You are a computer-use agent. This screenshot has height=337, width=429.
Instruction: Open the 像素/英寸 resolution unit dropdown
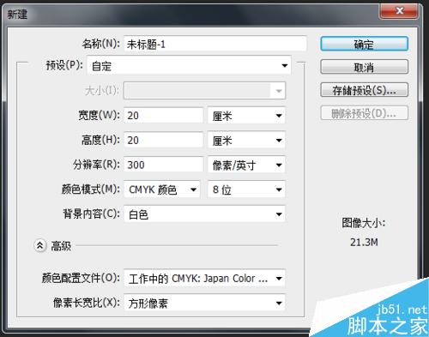(246, 165)
